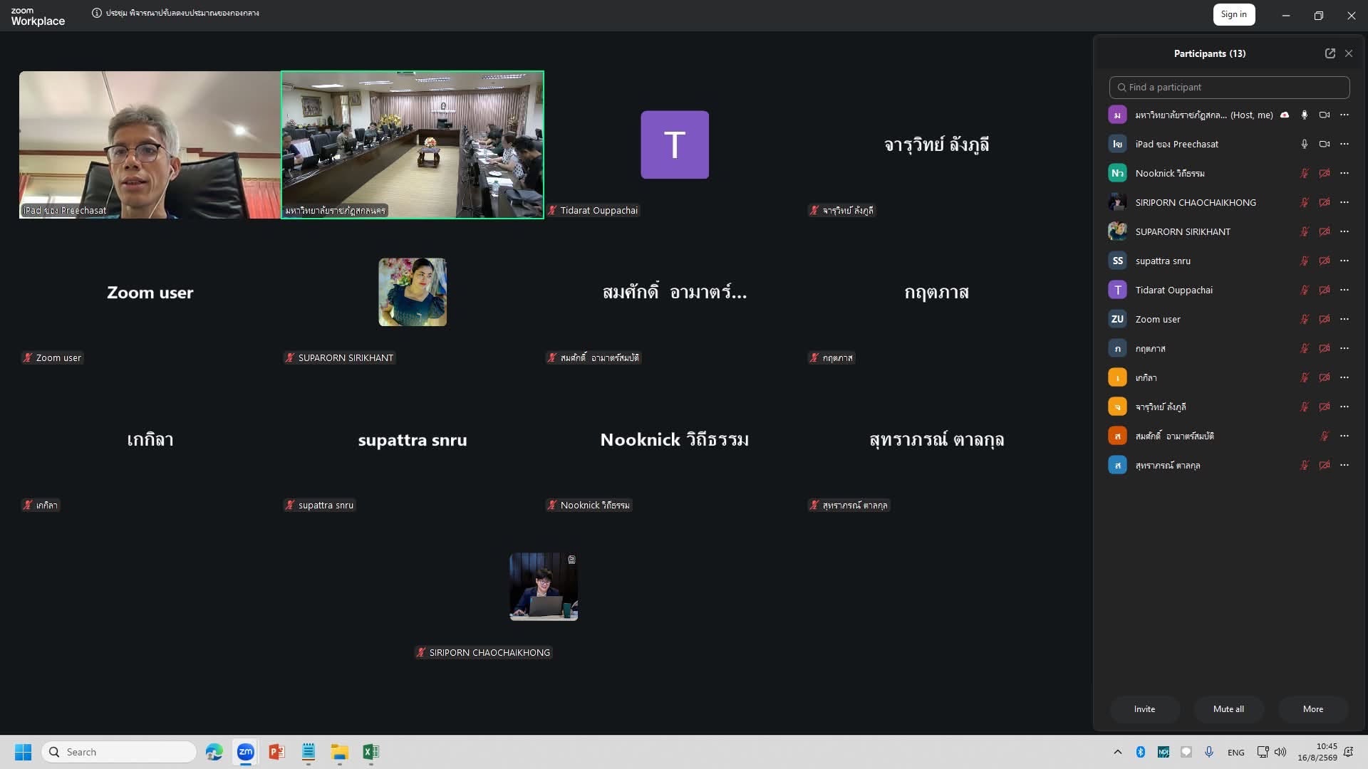This screenshot has height=769, width=1368.
Task: Click the purple T tile of Tidarat Ouppachai
Action: click(675, 145)
